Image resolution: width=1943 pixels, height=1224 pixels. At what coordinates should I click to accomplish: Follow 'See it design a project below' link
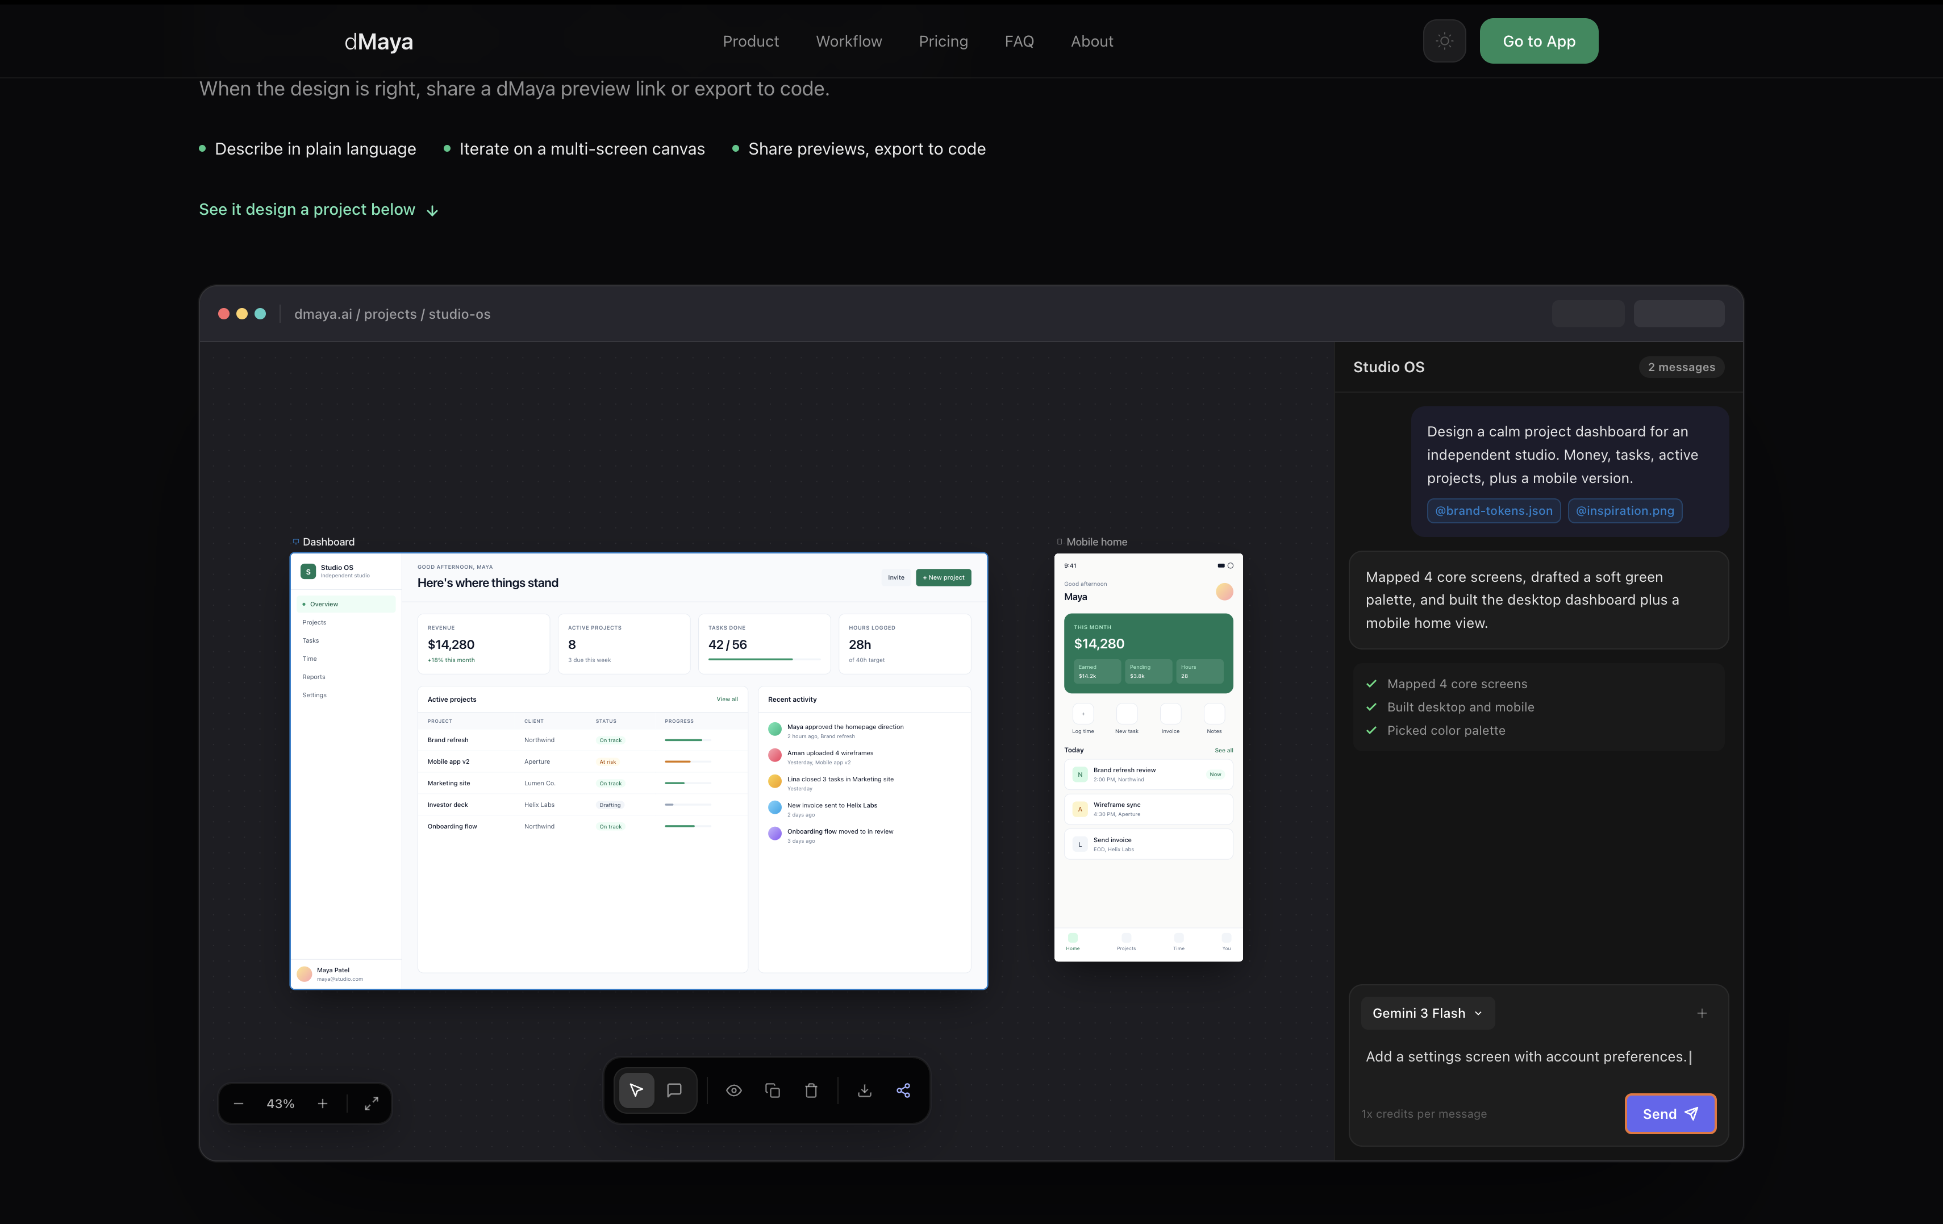click(319, 210)
